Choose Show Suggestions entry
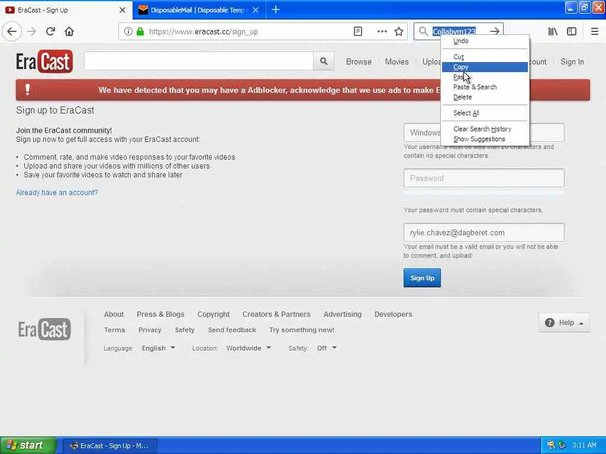The width and height of the screenshot is (606, 454). (x=485, y=139)
